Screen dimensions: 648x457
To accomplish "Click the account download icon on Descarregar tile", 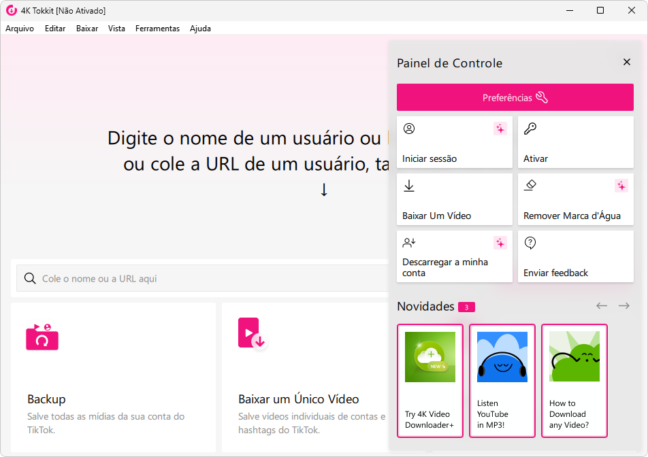I will (x=409, y=243).
